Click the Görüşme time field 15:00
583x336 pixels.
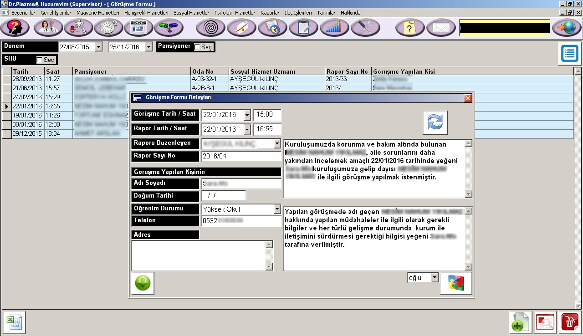click(x=267, y=115)
